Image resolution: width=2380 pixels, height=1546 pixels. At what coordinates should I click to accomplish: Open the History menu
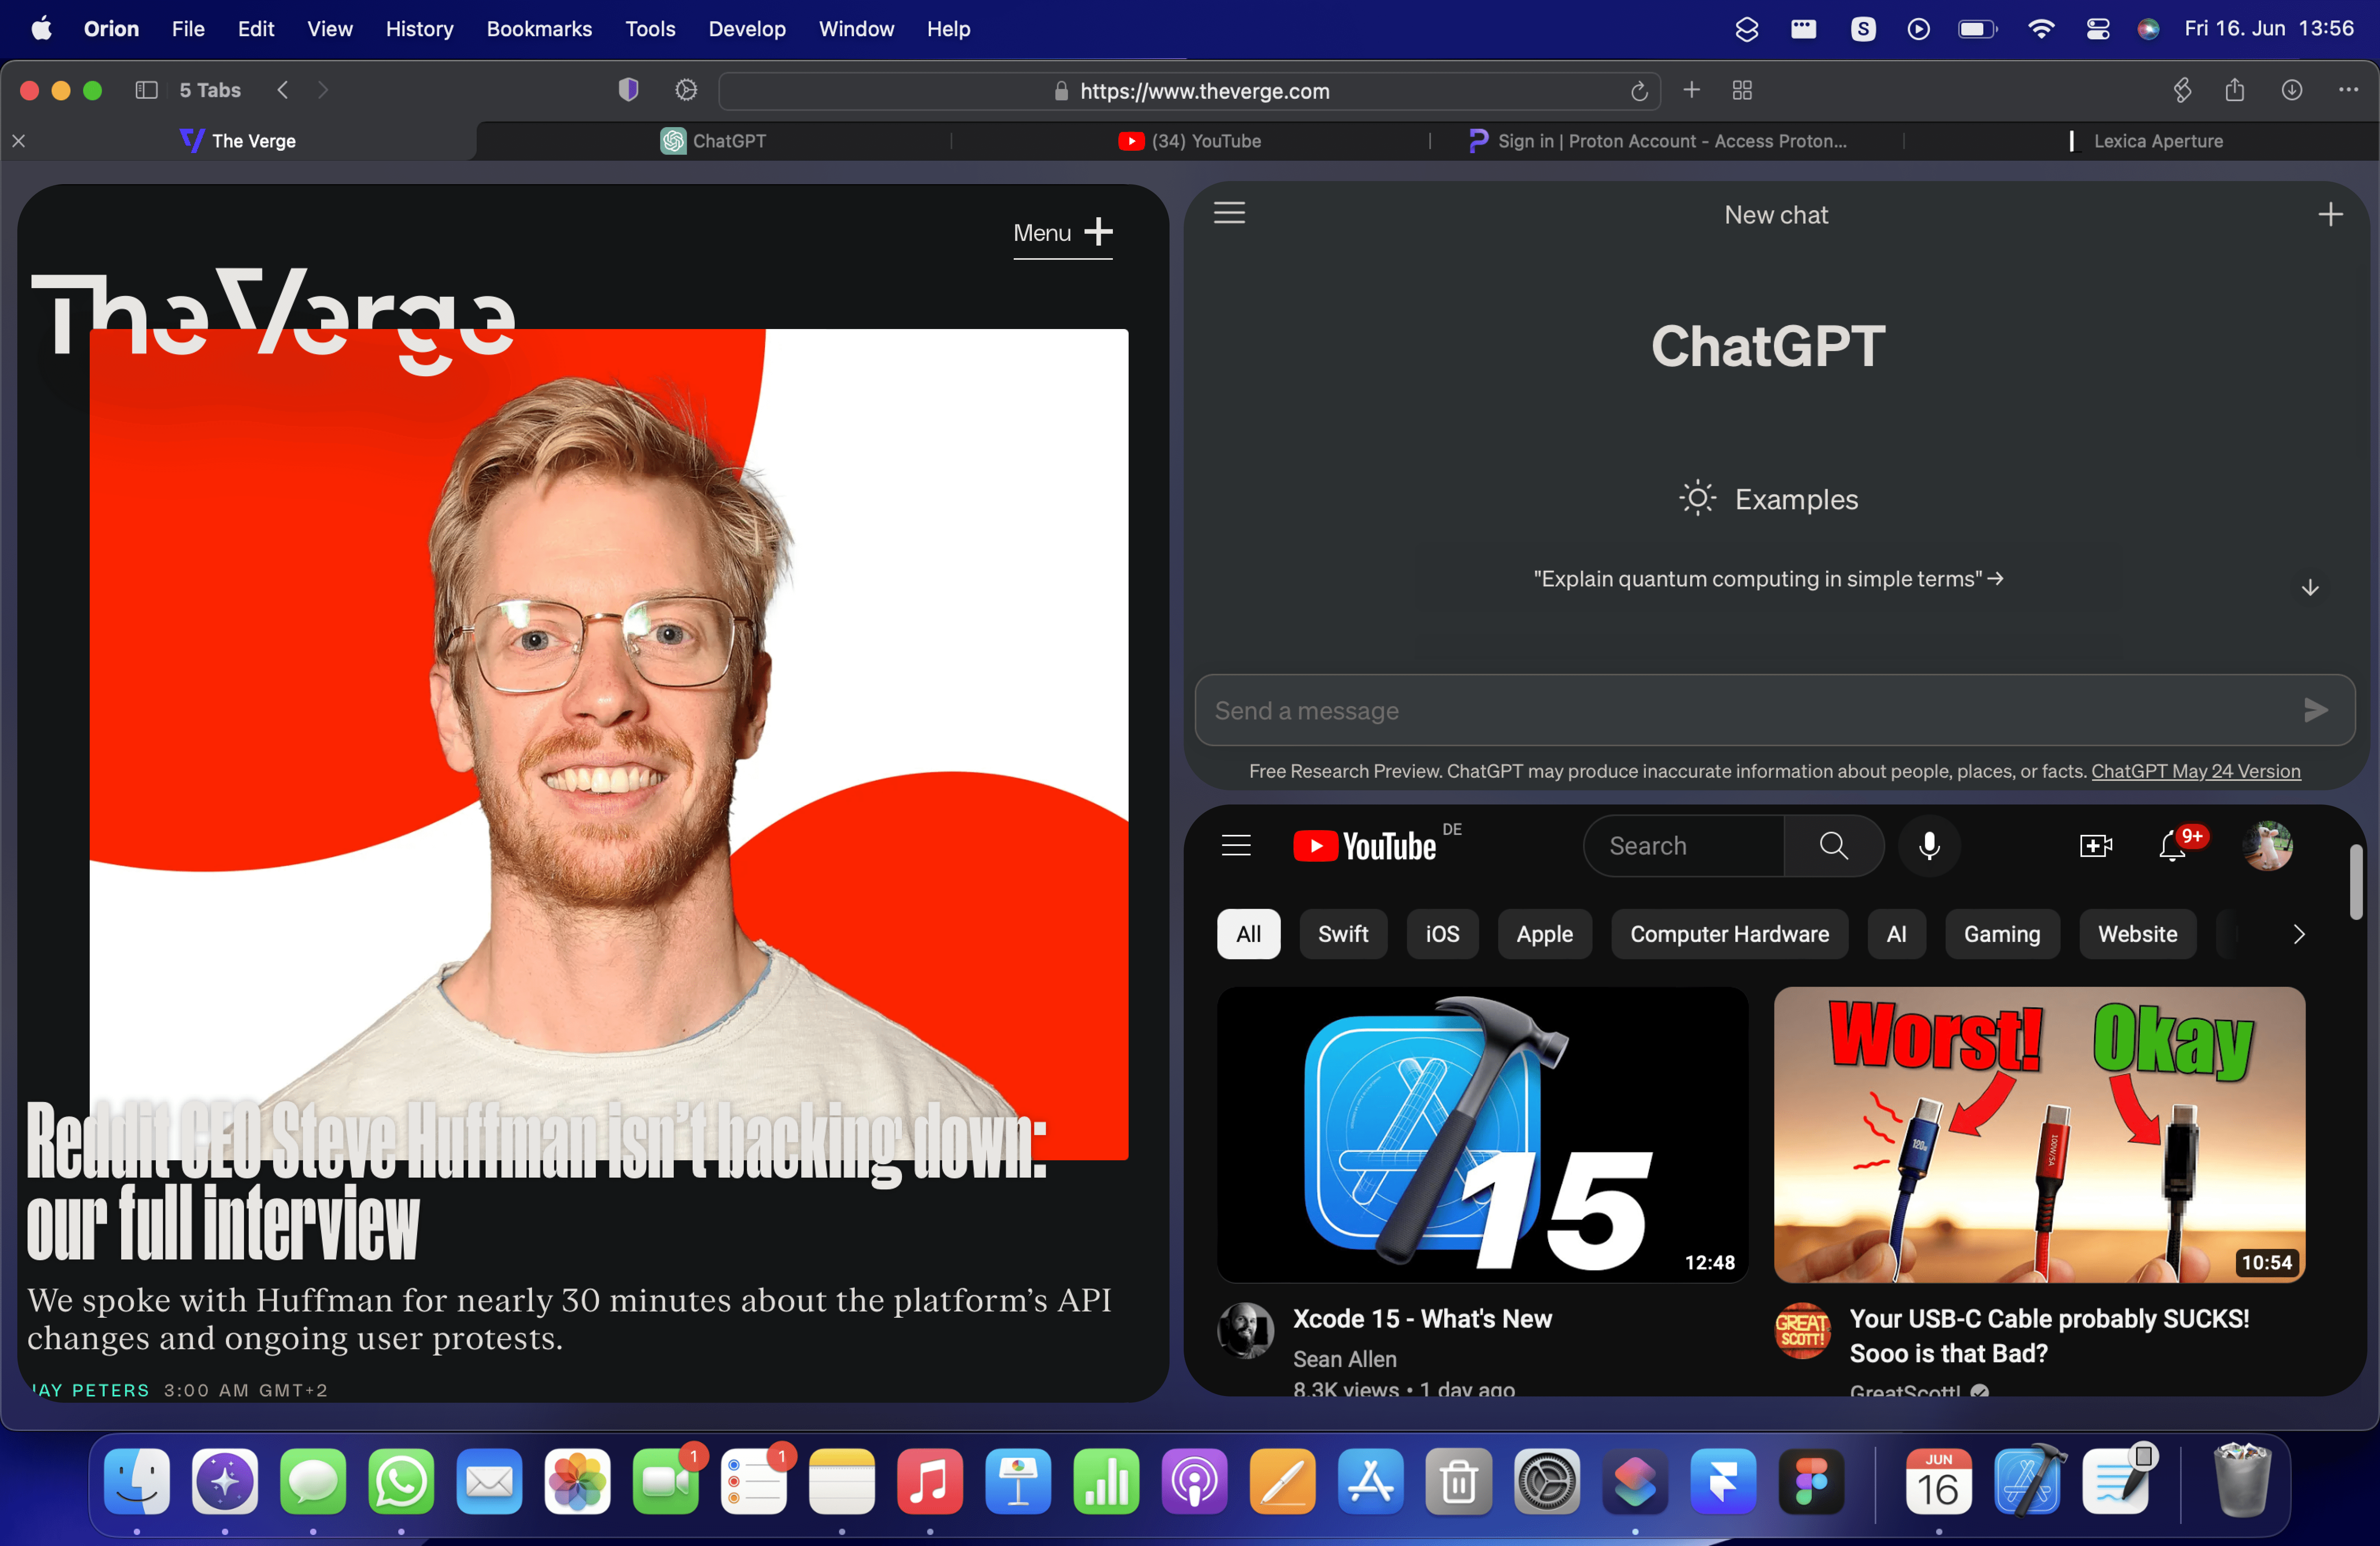[419, 29]
